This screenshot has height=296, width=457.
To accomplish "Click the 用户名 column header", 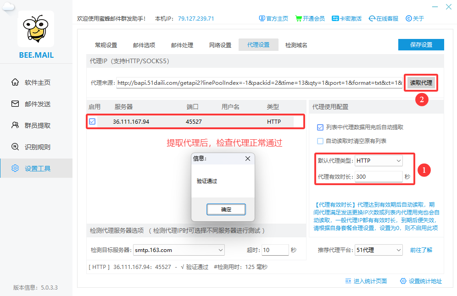I will pos(230,107).
